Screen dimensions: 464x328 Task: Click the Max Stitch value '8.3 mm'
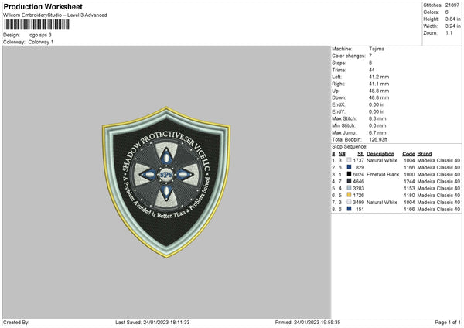pyautogui.click(x=377, y=118)
